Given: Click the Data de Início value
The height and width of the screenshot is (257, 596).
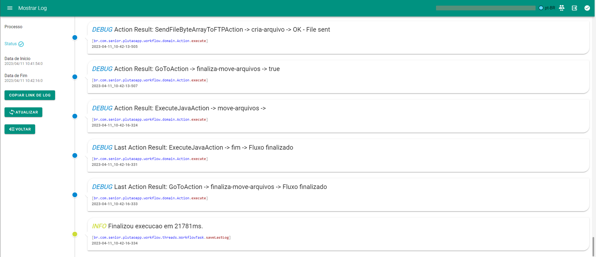Looking at the screenshot, I should [x=24, y=64].
